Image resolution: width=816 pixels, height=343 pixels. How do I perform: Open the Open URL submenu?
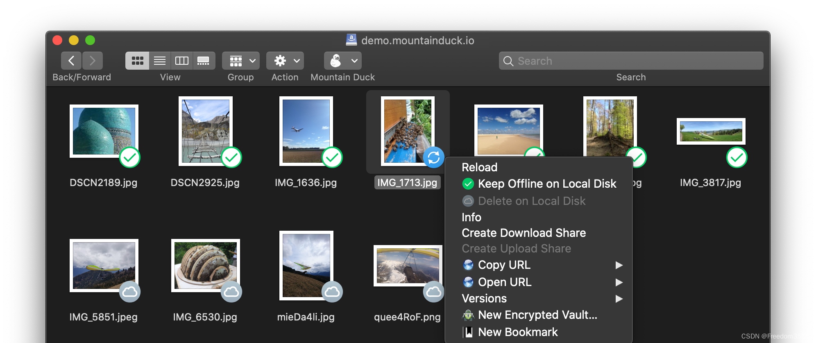pyautogui.click(x=539, y=282)
